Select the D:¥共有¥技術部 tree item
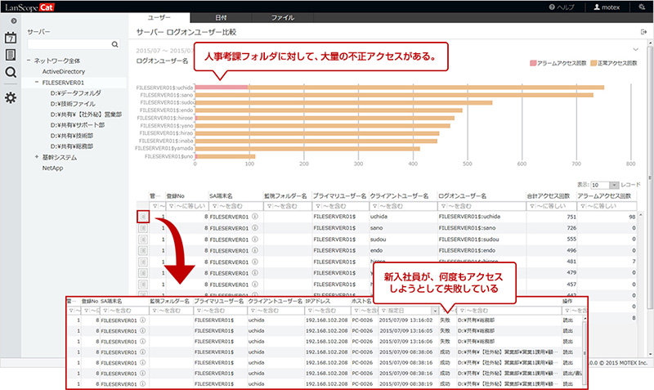Image resolution: width=654 pixels, height=390 pixels. coord(72,136)
